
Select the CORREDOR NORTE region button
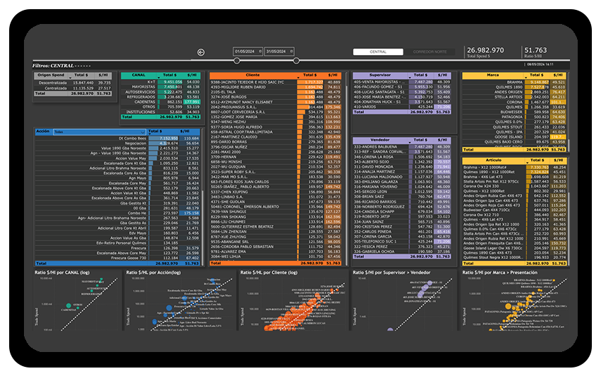click(430, 51)
